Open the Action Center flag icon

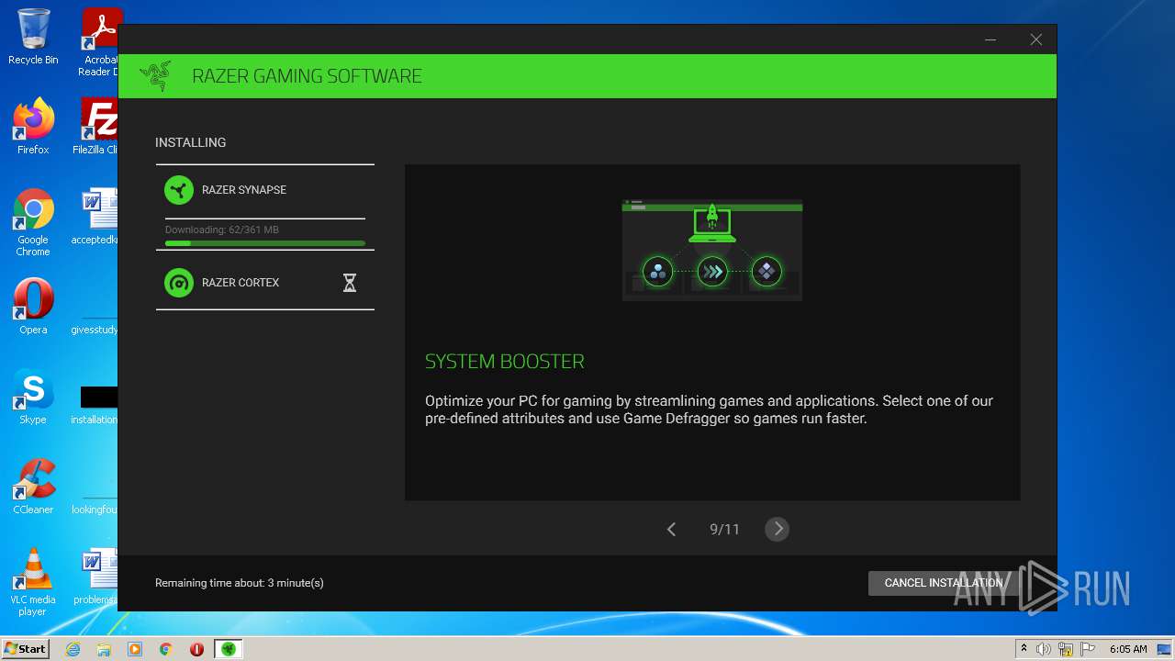point(1088,649)
